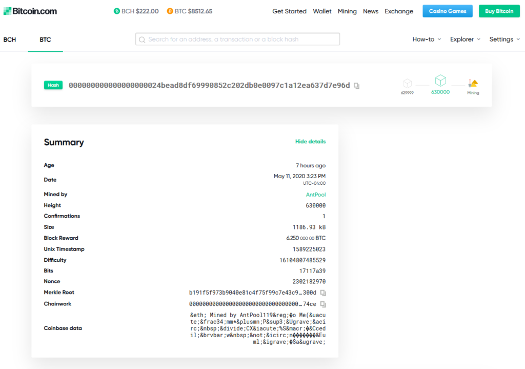Viewport: 525px width, 369px height.
Task: Click the orange BTC price icon
Action: 170,11
